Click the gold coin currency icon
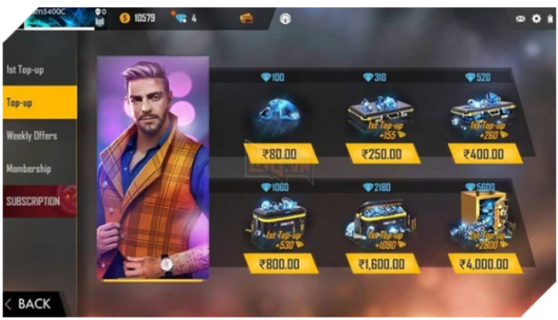The height and width of the screenshot is (320, 558). (124, 18)
